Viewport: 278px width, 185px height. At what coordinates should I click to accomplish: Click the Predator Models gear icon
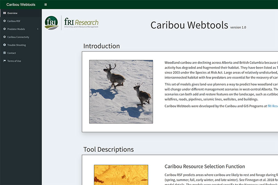point(5,29)
